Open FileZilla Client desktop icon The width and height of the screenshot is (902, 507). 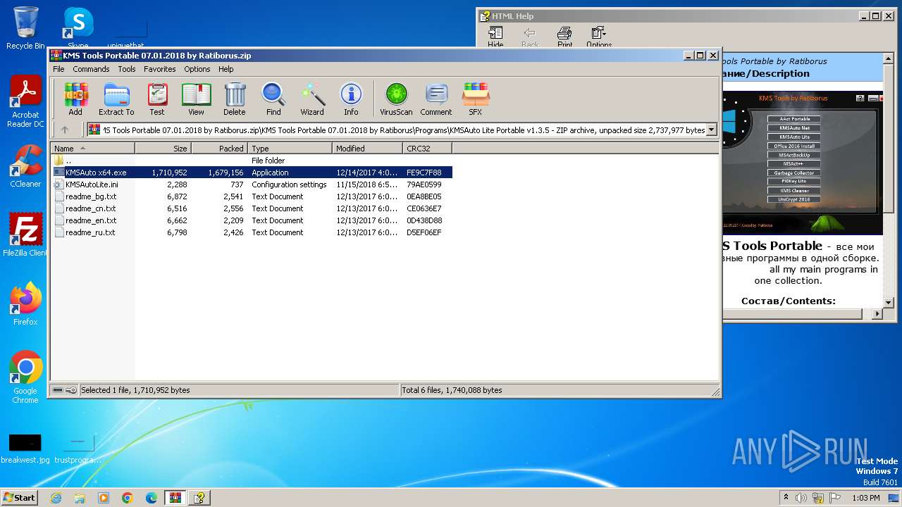pyautogui.click(x=25, y=235)
